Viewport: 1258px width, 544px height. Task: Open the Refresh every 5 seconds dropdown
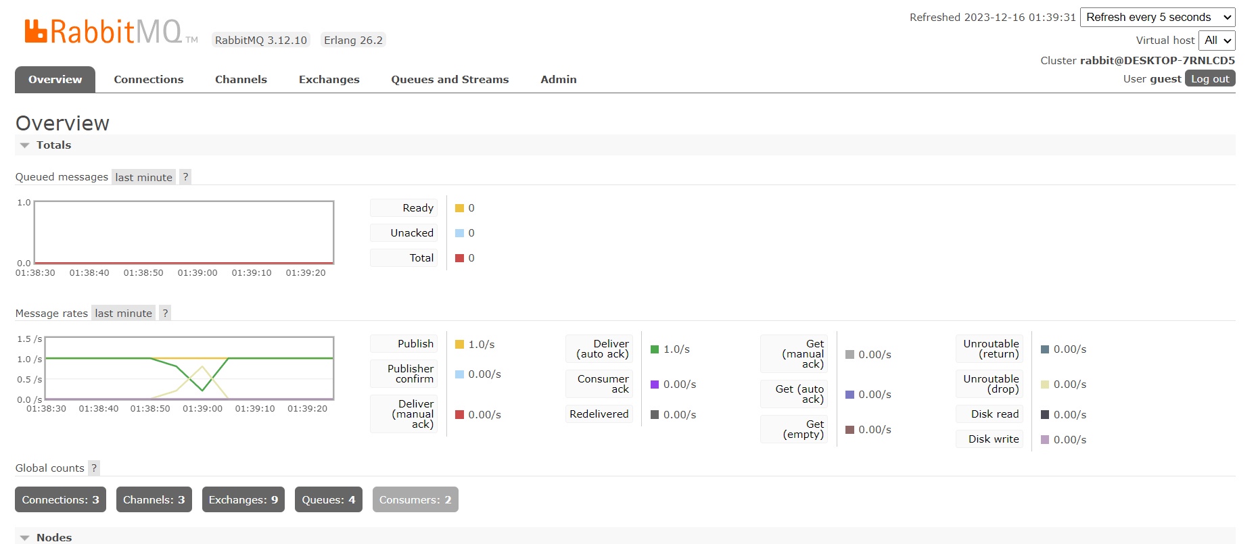[1157, 18]
